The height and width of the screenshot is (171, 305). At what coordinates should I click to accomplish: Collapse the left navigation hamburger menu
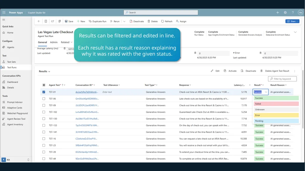pos(4,20)
